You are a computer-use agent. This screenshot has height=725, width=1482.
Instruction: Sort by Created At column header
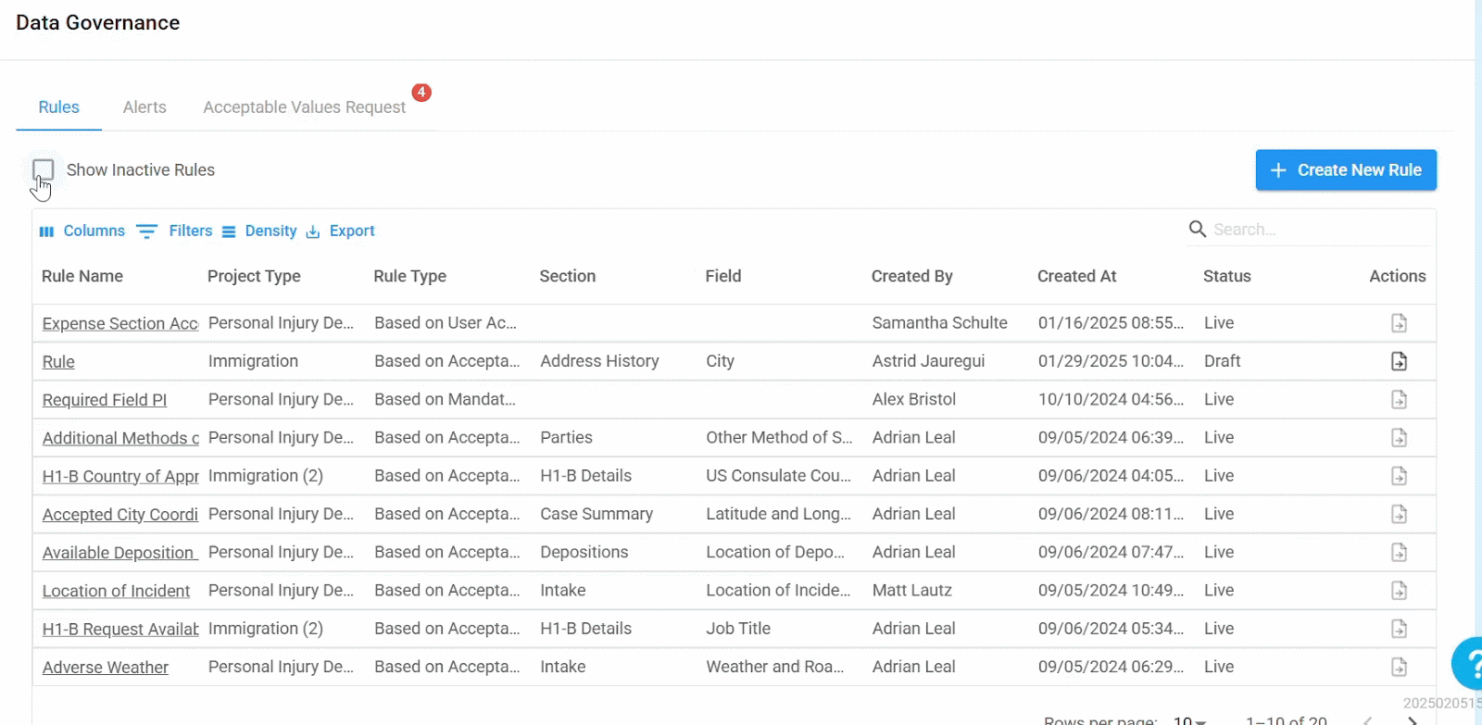(x=1077, y=276)
